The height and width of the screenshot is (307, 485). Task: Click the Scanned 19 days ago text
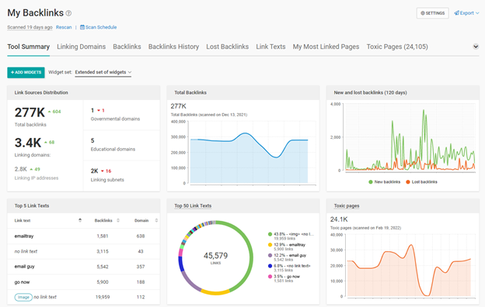[30, 27]
